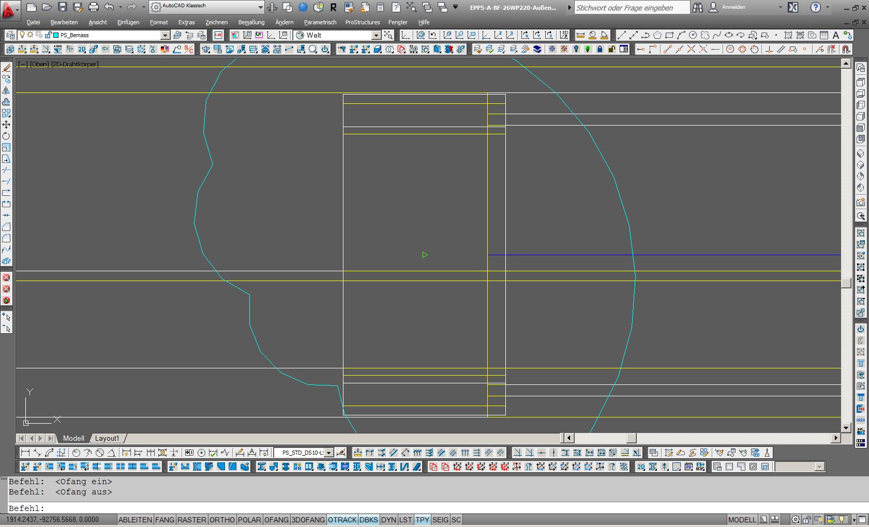Image resolution: width=869 pixels, height=527 pixels.
Task: Click the [-] viewport controls label
Action: (23, 65)
